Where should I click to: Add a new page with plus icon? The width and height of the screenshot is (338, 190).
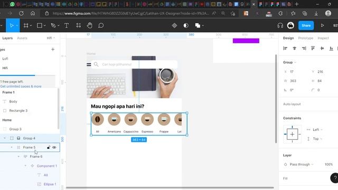coord(53,49)
